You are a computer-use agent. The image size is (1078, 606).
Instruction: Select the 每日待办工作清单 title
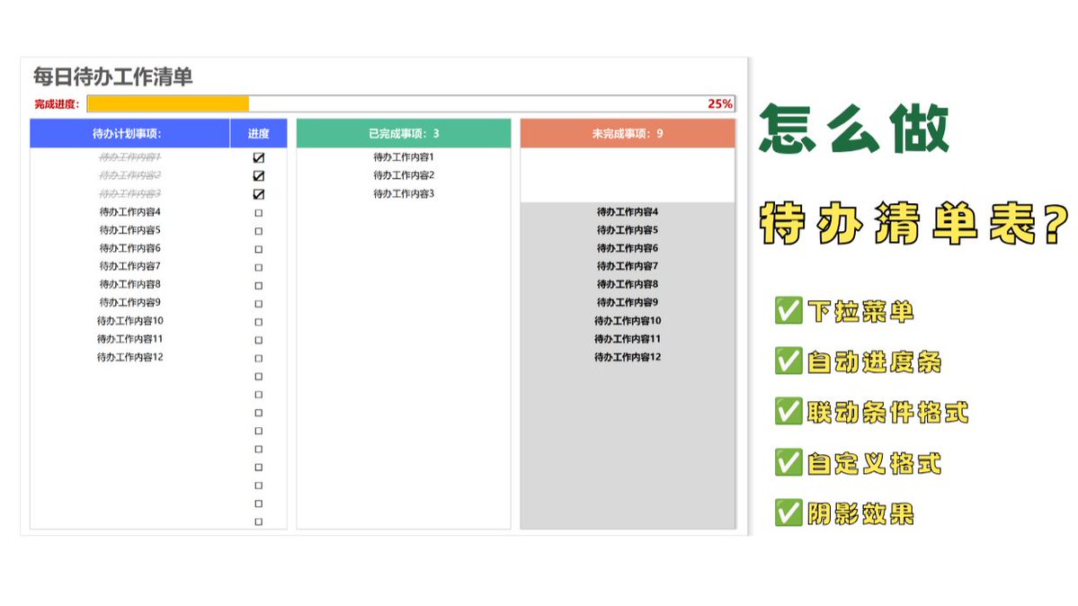[x=112, y=76]
